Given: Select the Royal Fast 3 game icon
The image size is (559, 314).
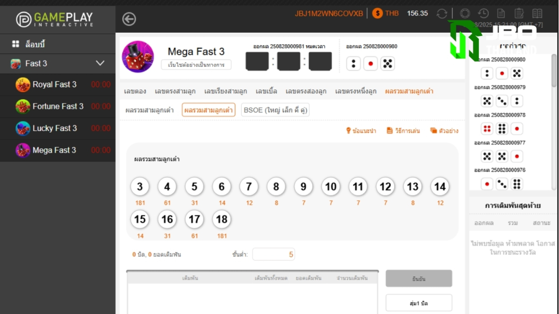Looking at the screenshot, I should pos(22,84).
